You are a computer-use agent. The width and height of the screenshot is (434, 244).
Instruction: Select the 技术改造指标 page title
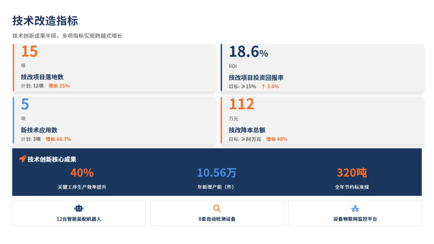point(45,21)
